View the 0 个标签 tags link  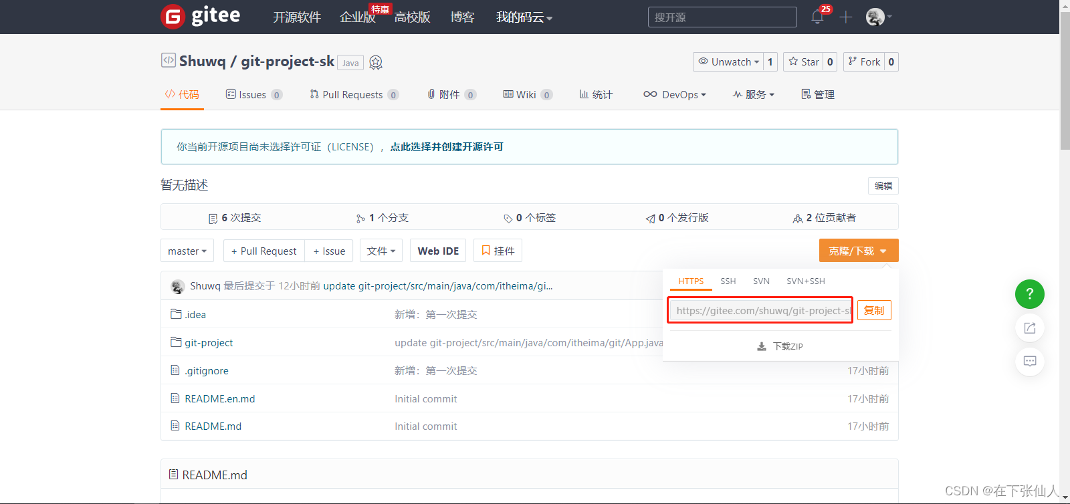tap(530, 218)
